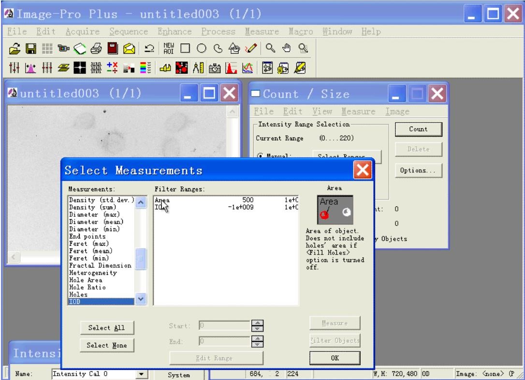This screenshot has width=525, height=380.
Task: Click the yellow envelope mail icon
Action: coord(129,49)
